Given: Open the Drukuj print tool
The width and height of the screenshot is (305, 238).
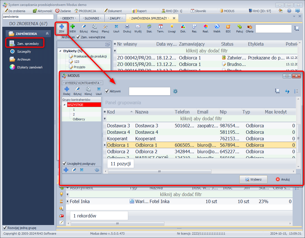Looking at the screenshot, I should click(x=127, y=28).
